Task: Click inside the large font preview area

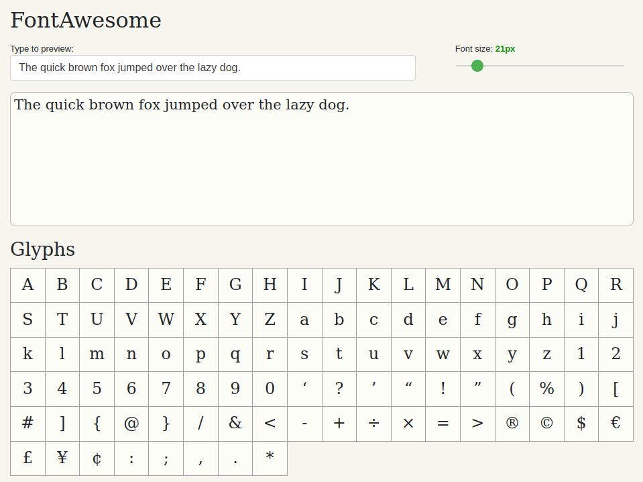Action: 322,159
